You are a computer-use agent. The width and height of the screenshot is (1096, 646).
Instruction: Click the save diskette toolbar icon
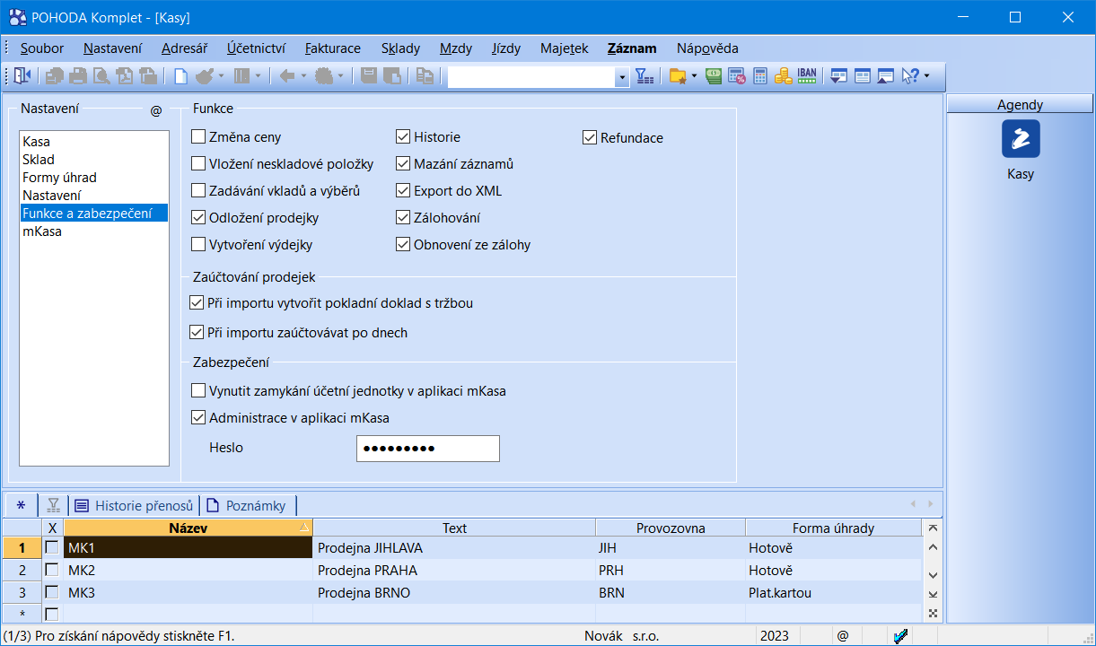(x=369, y=76)
